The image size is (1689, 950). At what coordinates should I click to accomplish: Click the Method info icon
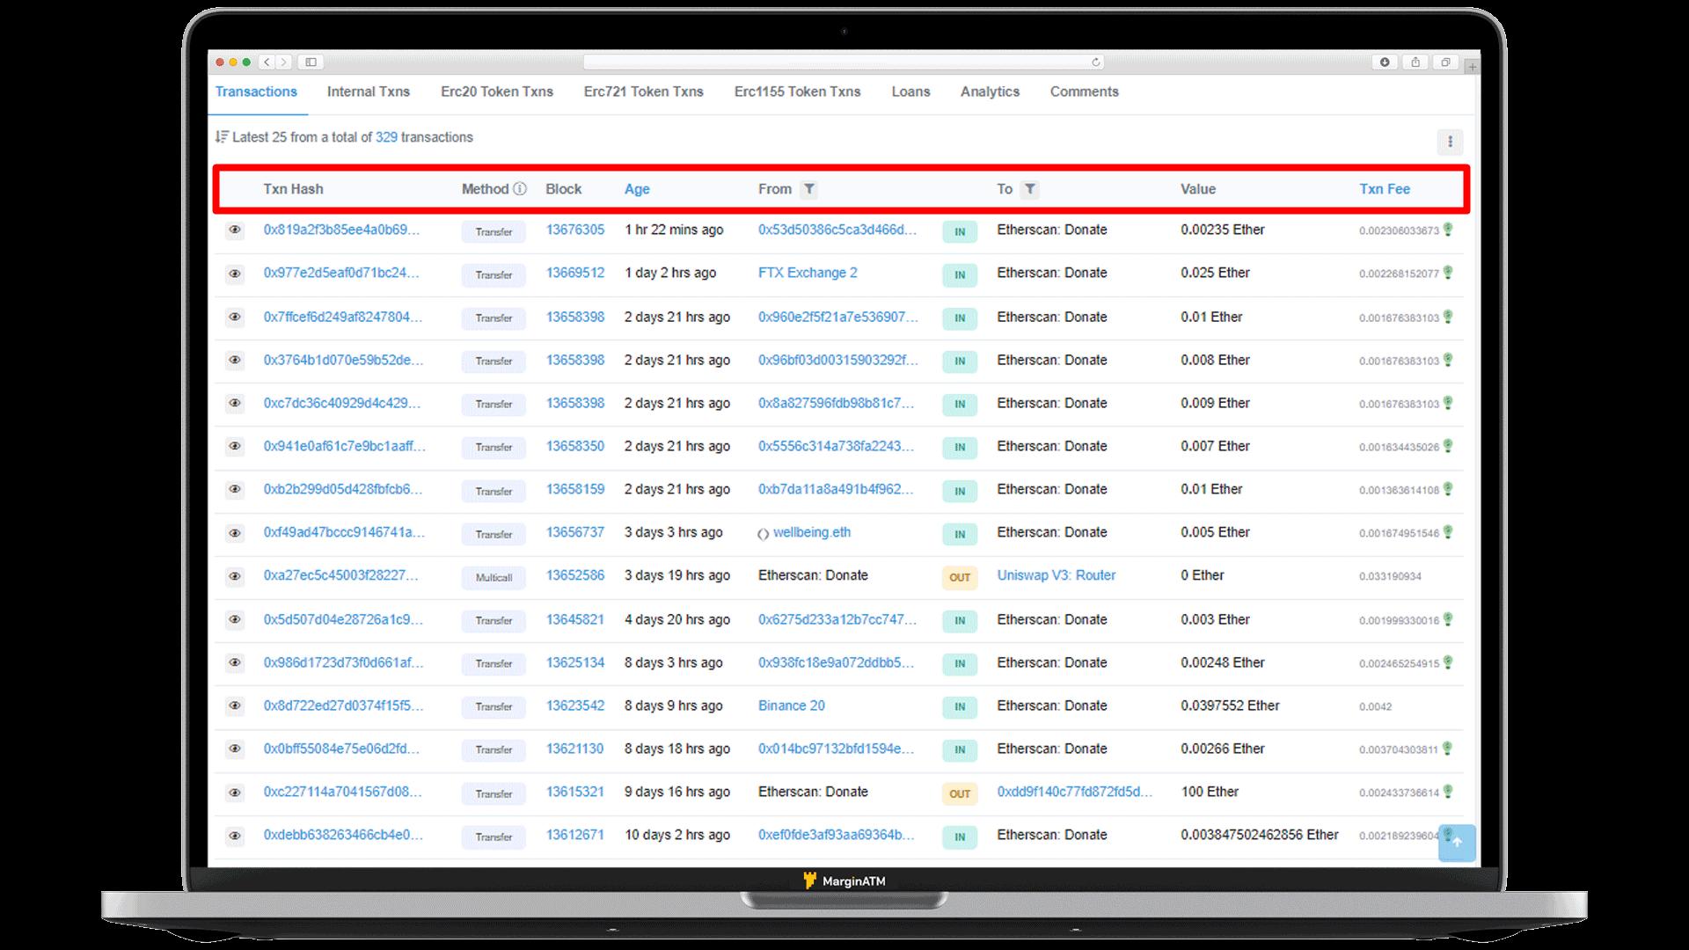coord(520,188)
